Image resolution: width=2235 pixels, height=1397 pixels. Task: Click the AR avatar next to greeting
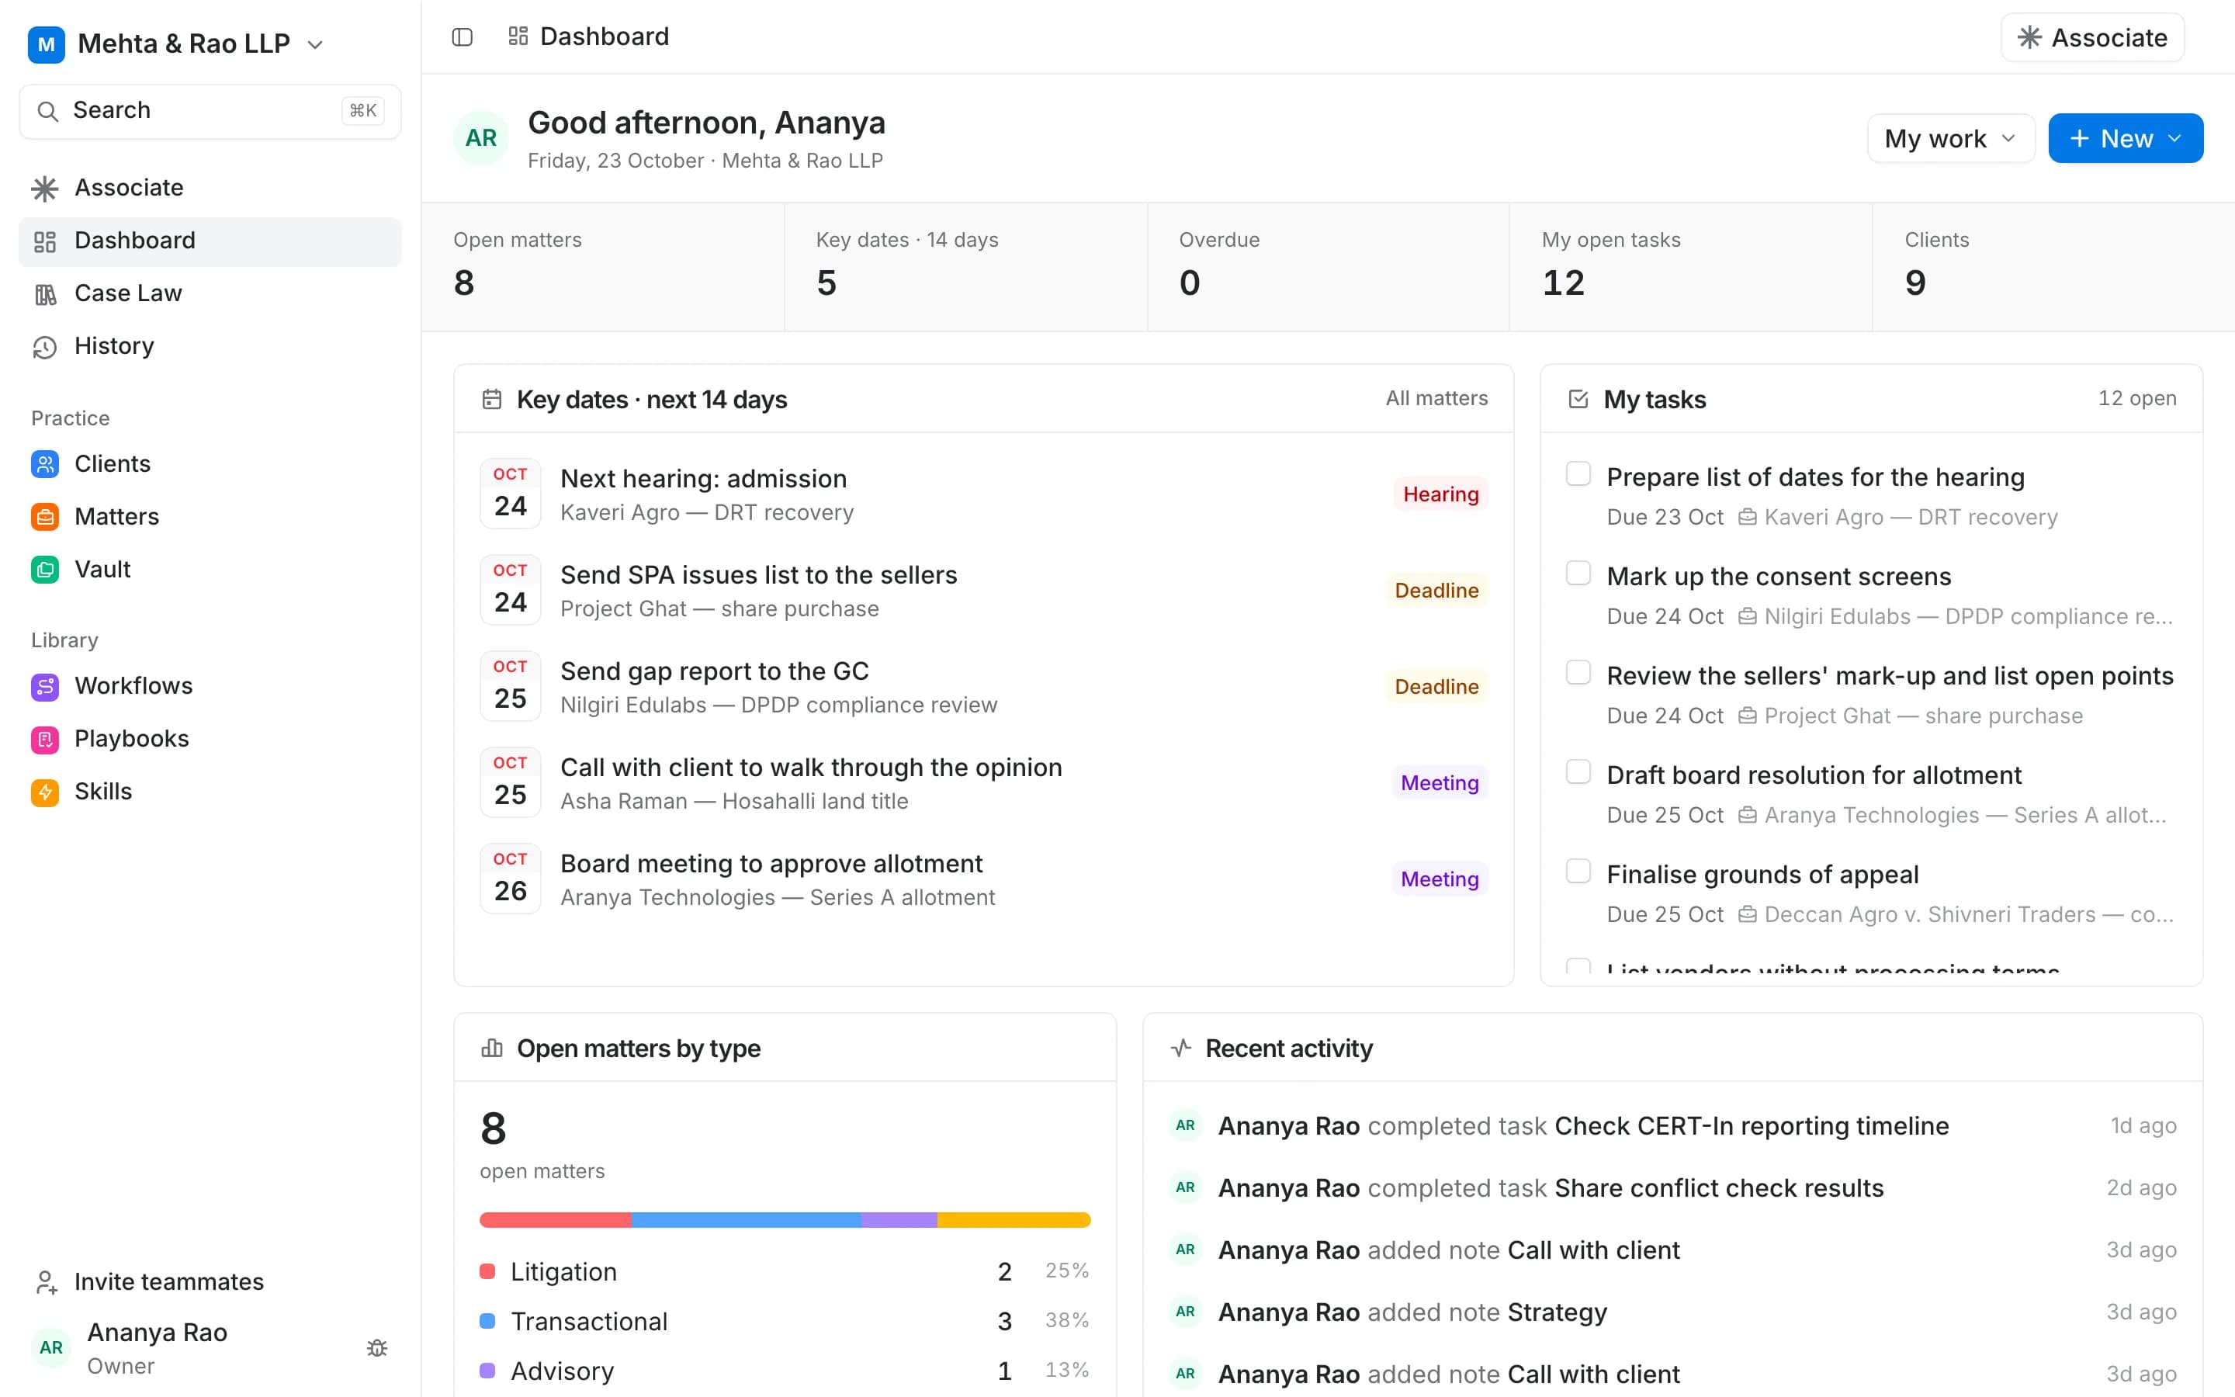pyautogui.click(x=480, y=139)
